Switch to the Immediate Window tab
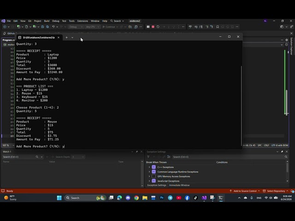The image size is (295, 221). click(x=179, y=185)
